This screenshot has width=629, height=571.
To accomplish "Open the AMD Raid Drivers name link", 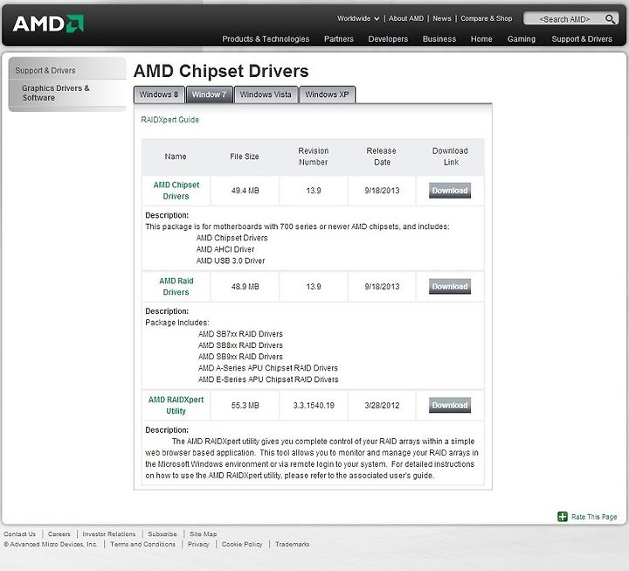I will (x=176, y=286).
